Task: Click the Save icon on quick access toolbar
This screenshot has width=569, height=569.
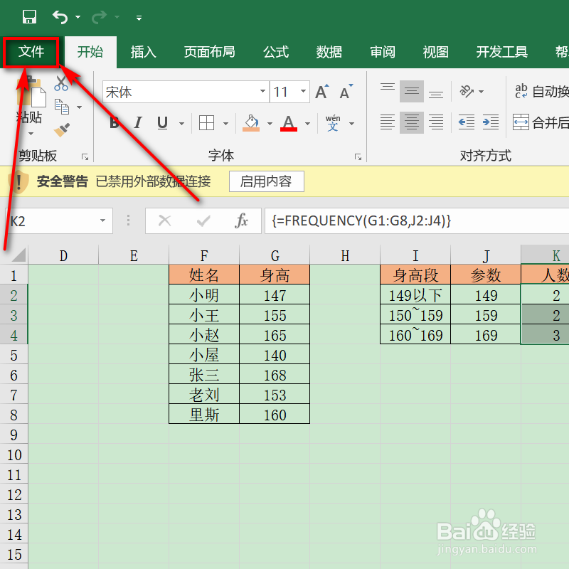Action: [29, 17]
